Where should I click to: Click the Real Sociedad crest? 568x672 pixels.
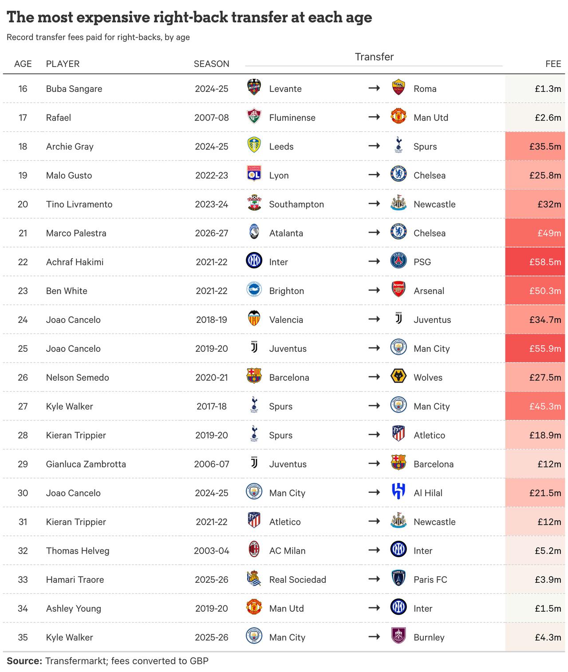(x=254, y=579)
